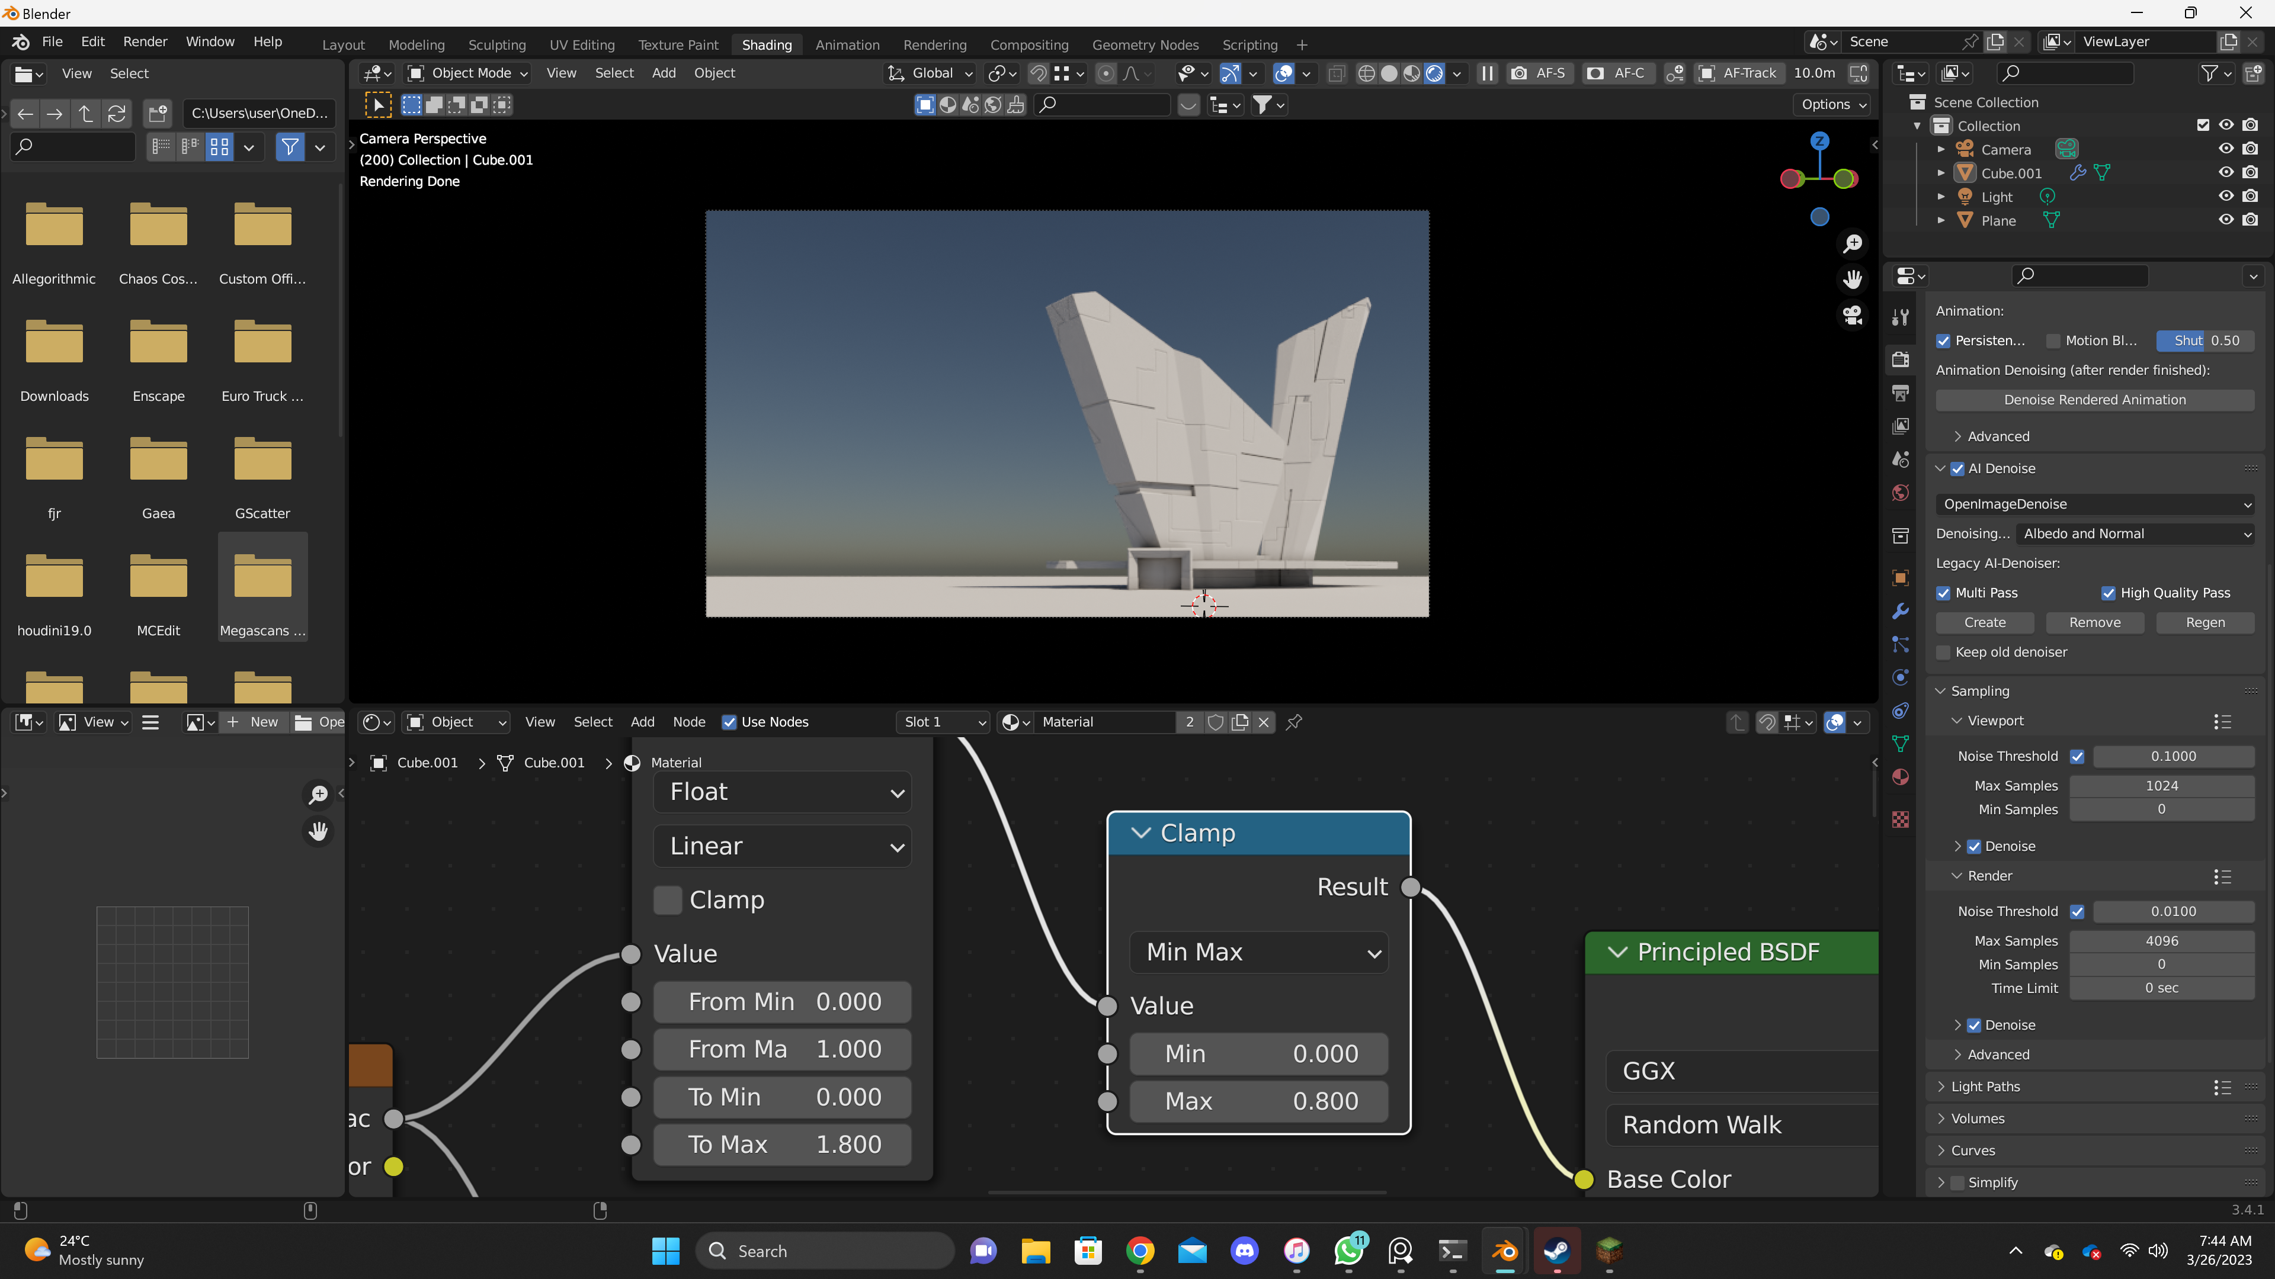Click the file browser refresh icon
This screenshot has width=2275, height=1279.
click(117, 113)
